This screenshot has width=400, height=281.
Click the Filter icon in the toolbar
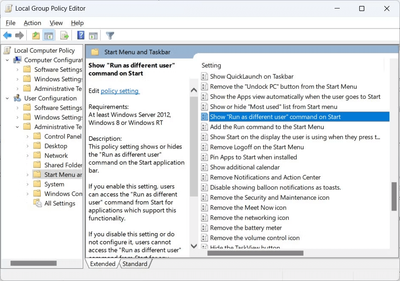(x=109, y=35)
